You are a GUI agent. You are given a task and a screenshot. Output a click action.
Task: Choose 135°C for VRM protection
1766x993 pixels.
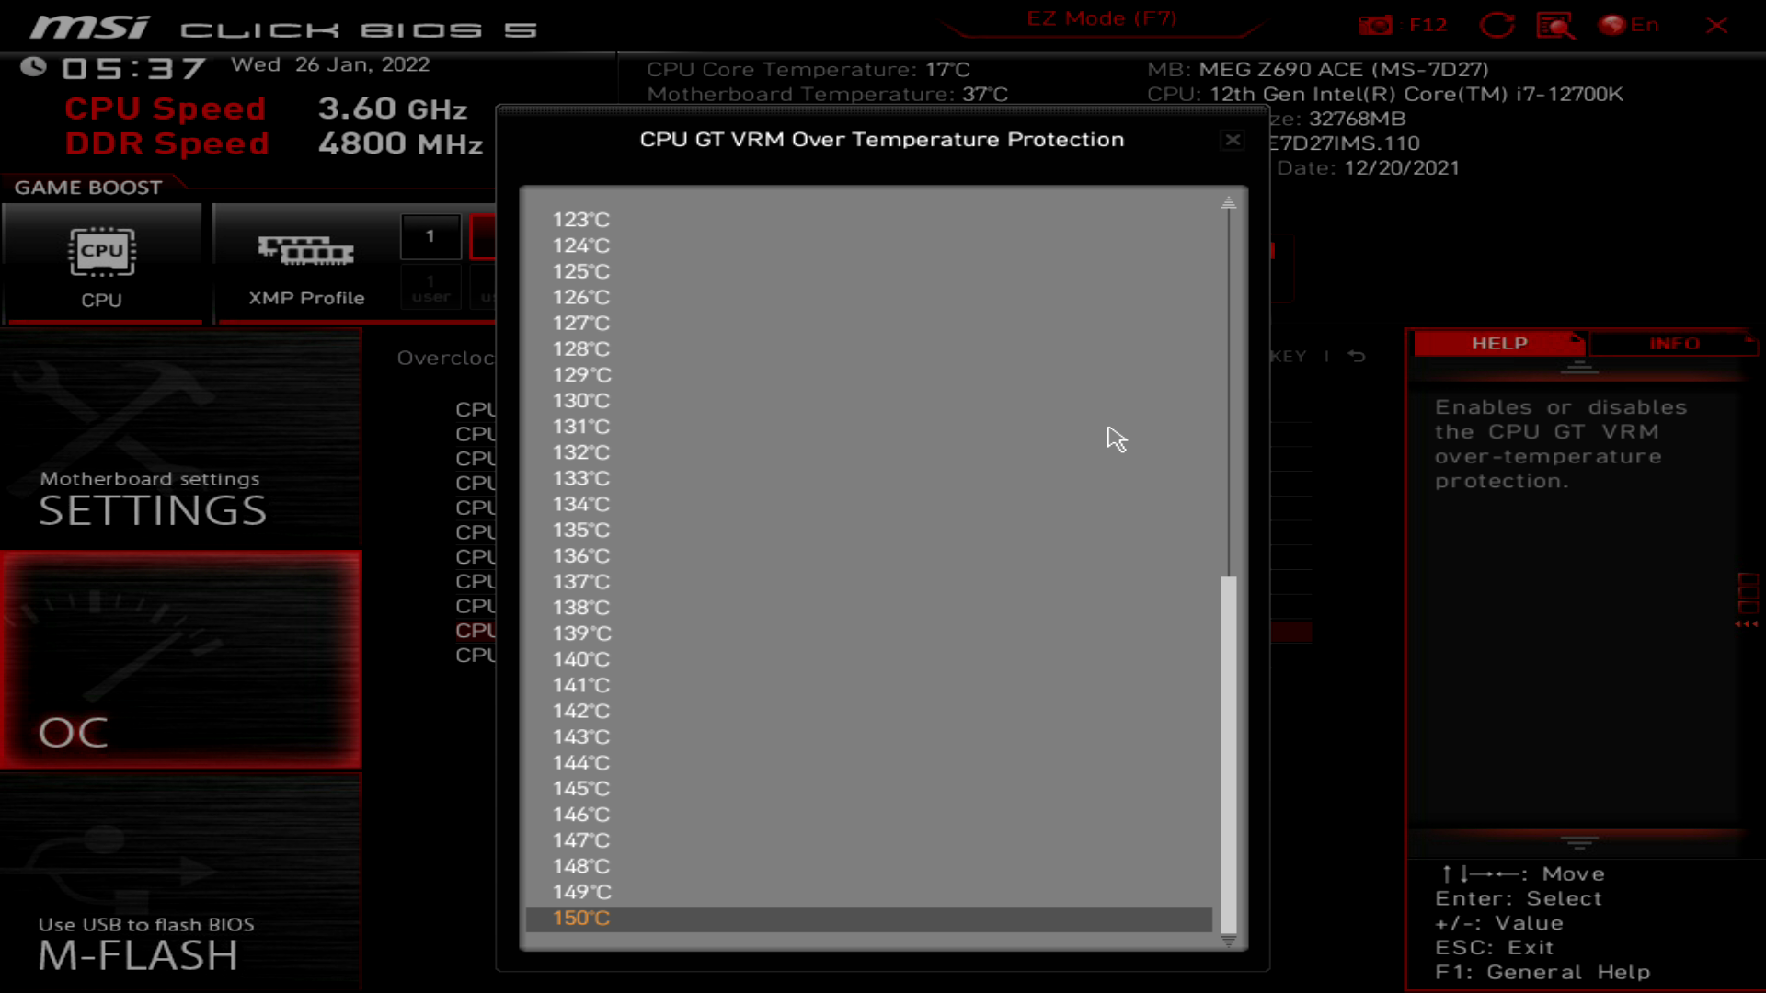click(x=580, y=531)
